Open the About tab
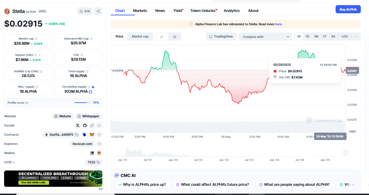369x195 pixels. (253, 11)
